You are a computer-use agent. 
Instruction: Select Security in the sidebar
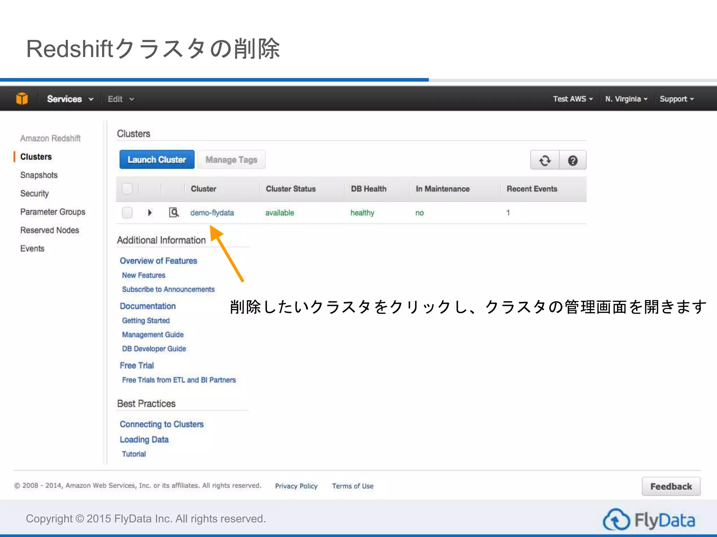pos(34,193)
